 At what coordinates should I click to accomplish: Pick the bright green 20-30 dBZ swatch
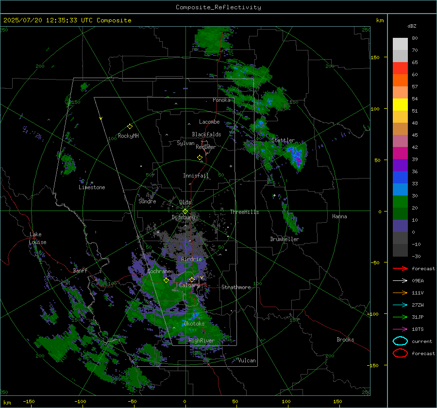pyautogui.click(x=400, y=202)
